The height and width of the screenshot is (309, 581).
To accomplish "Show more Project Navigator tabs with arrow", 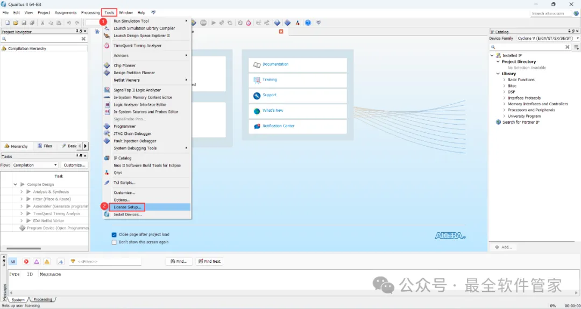I will point(85,146).
